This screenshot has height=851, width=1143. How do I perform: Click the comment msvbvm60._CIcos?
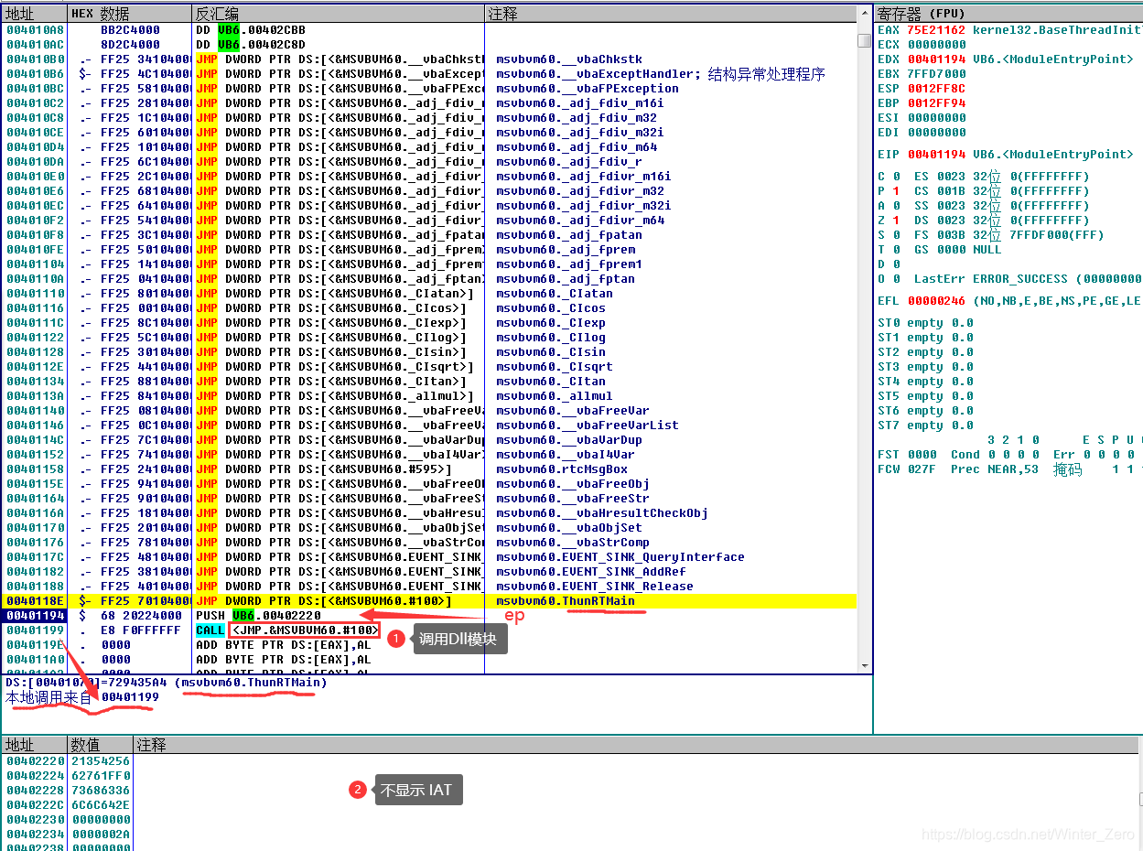click(551, 308)
